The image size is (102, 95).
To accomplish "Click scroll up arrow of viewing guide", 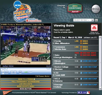I will point(100,37).
